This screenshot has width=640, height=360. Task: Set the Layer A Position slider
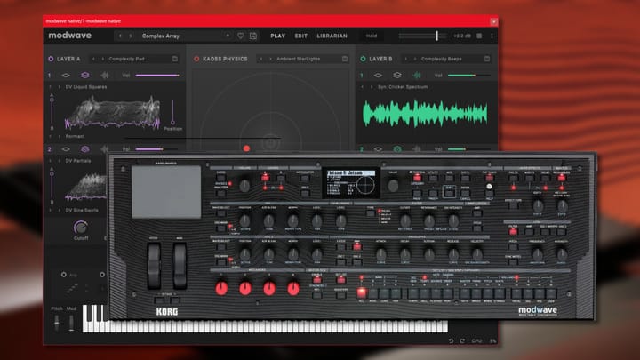(x=172, y=111)
